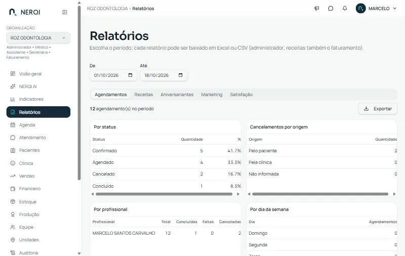Click Quantidade column header in Por status
405x256 pixels.
pos(192,139)
